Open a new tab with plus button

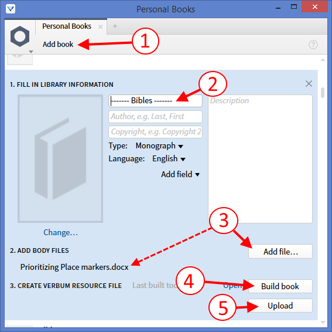pyautogui.click(x=115, y=26)
